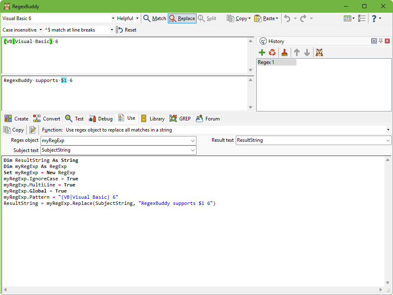Expand the Result text combo box
This screenshot has width=393, height=295.
pos(388,141)
